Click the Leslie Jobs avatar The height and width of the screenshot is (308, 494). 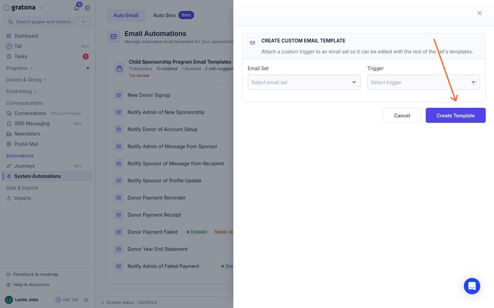tap(9, 300)
